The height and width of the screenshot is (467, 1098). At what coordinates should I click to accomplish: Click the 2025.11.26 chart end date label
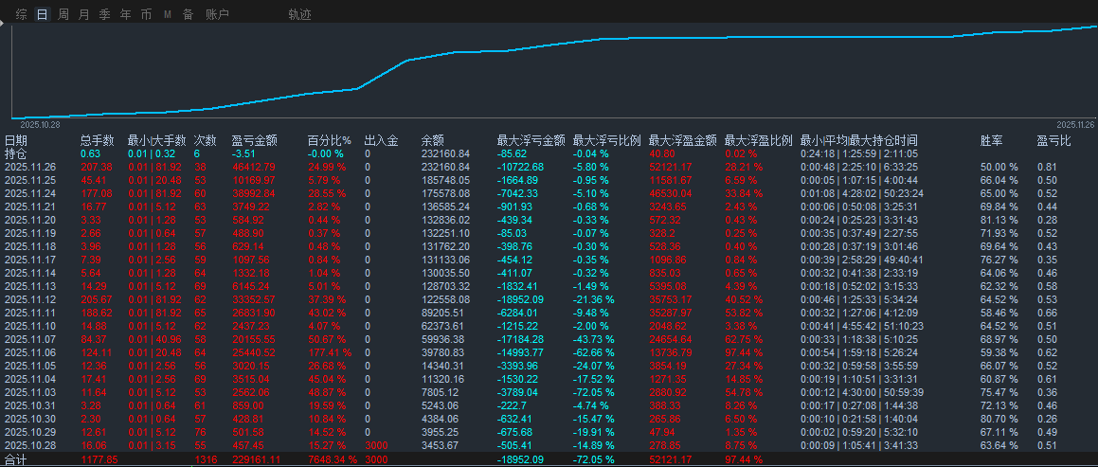pos(1075,124)
